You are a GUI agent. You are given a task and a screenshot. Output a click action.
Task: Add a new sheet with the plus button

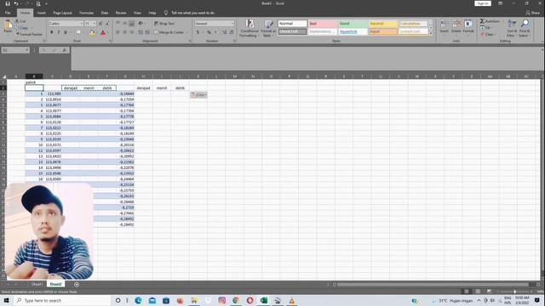coord(77,285)
